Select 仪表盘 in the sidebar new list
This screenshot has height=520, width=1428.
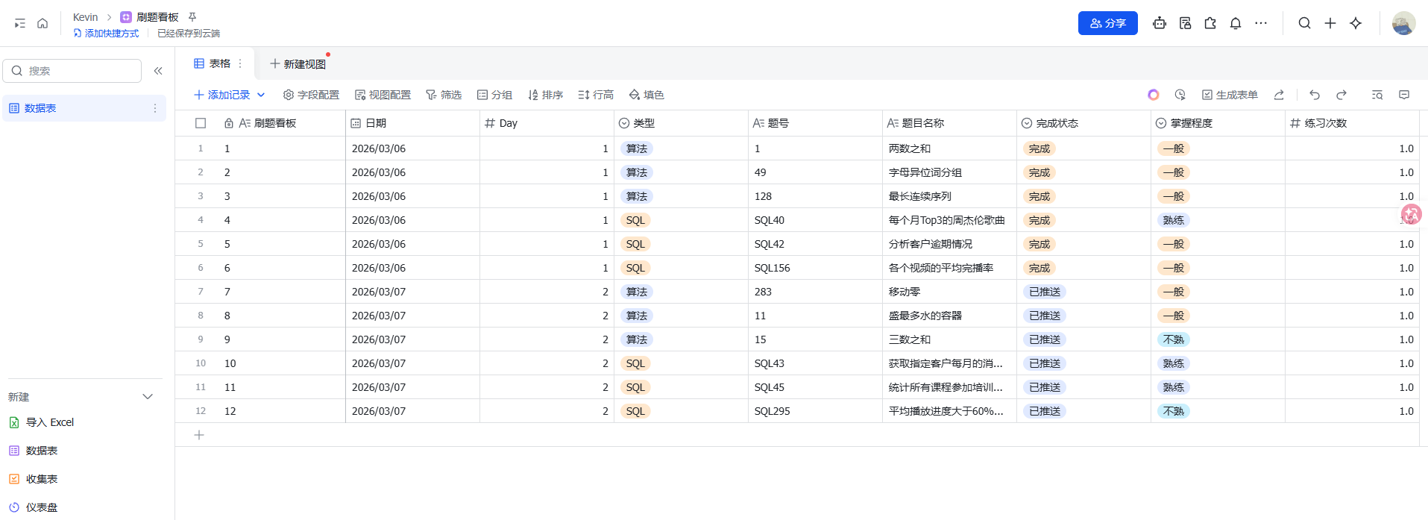click(41, 507)
